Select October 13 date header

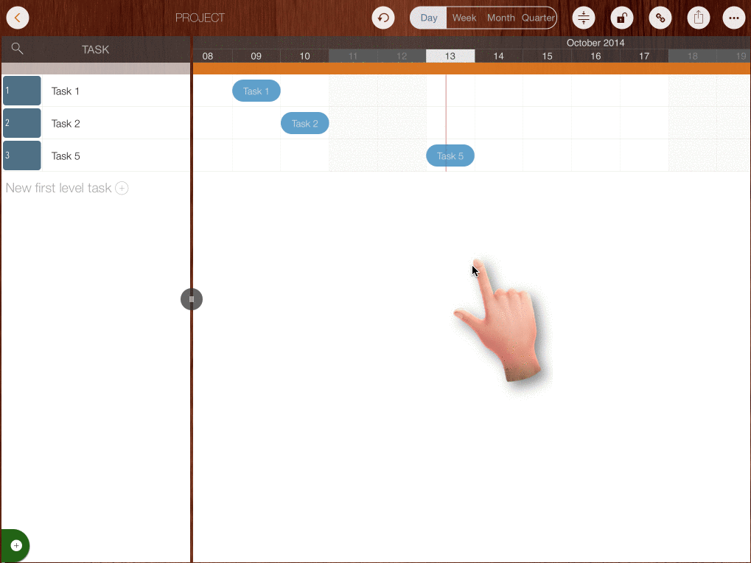coord(450,56)
